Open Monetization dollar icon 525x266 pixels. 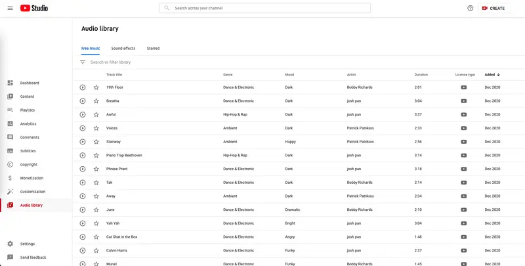tap(10, 178)
